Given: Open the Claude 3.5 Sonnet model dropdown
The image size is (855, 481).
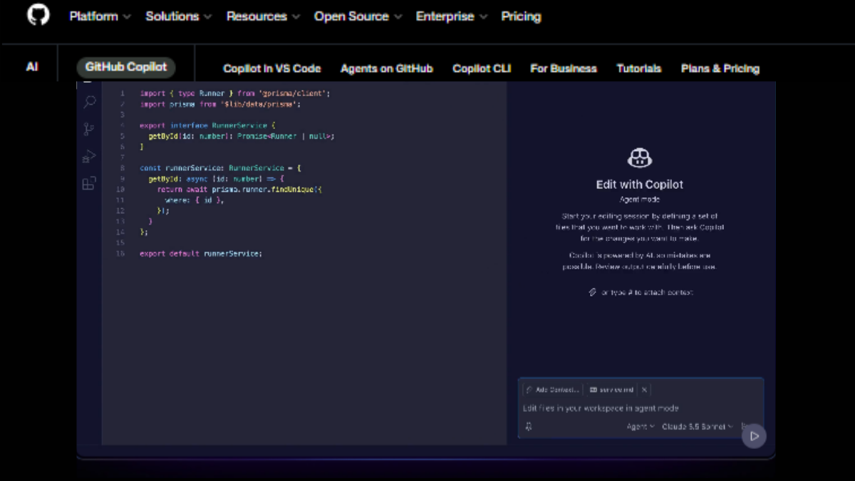Looking at the screenshot, I should coord(696,426).
